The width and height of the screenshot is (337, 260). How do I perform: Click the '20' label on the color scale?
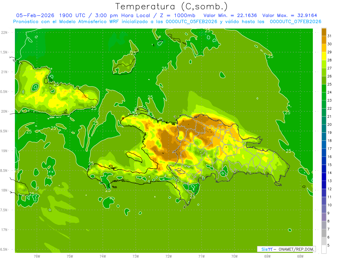pos(329,125)
